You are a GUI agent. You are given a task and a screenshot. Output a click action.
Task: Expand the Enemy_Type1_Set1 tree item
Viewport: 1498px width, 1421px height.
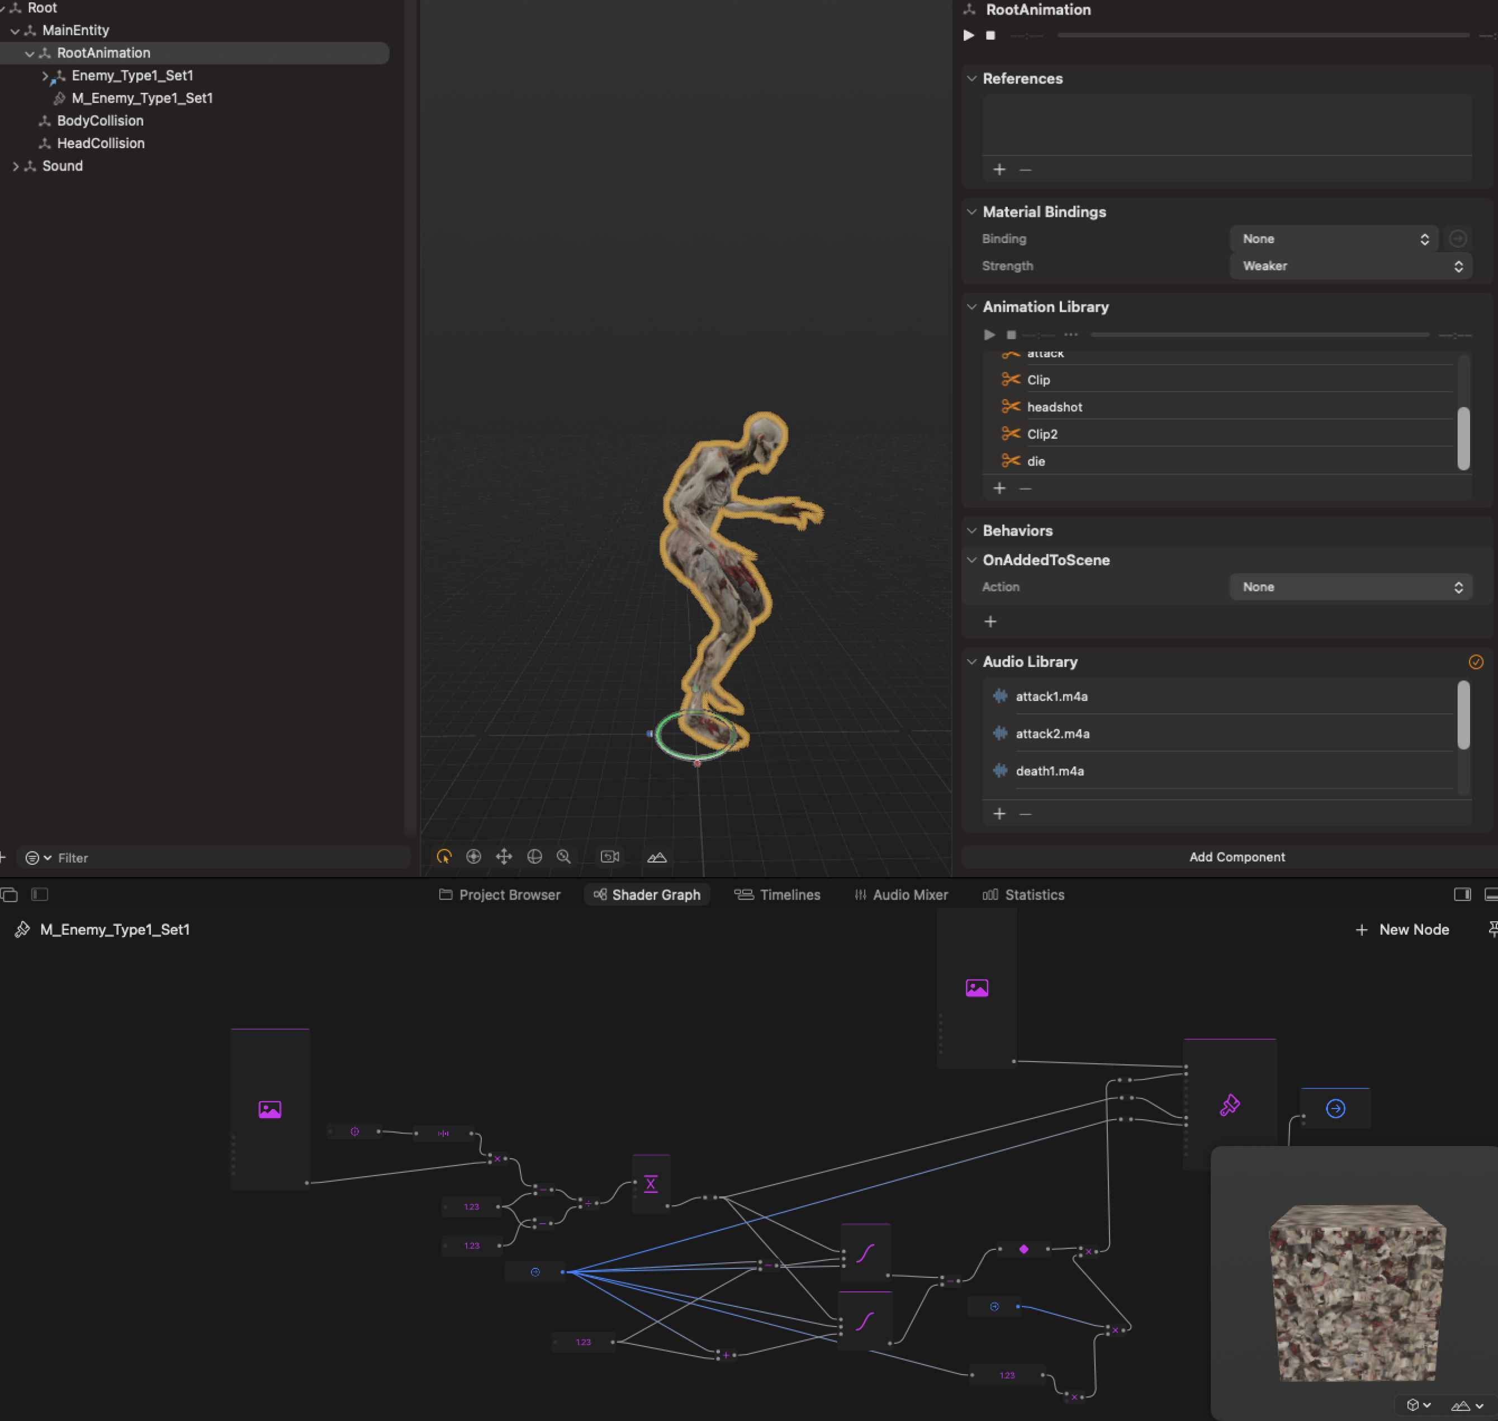click(x=45, y=76)
